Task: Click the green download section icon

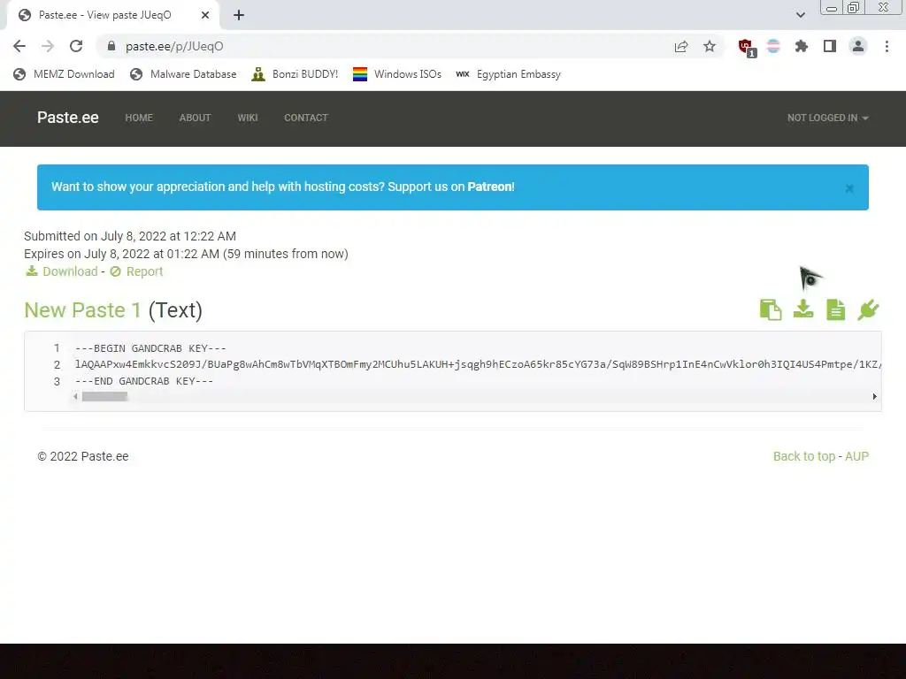Action: click(x=803, y=309)
